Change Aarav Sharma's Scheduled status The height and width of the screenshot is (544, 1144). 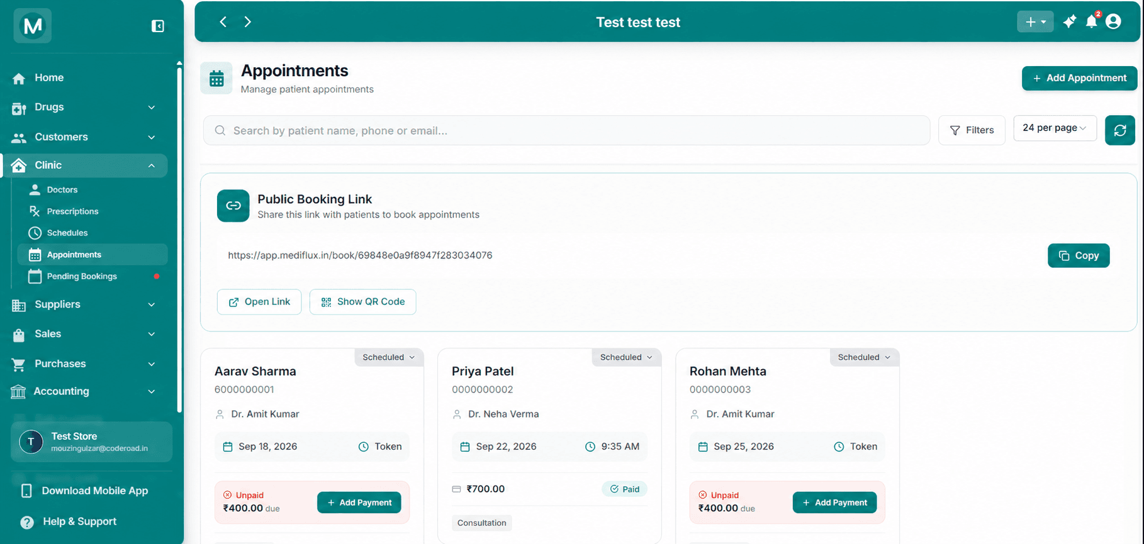pos(388,357)
